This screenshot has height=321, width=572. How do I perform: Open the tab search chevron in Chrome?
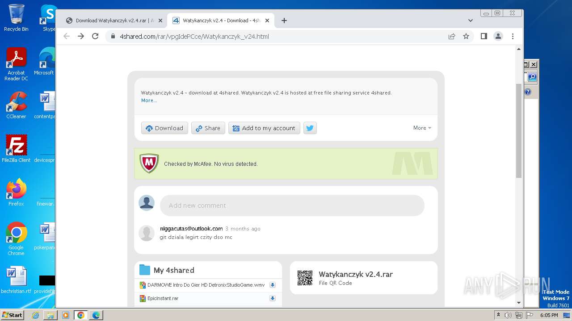tap(470, 20)
